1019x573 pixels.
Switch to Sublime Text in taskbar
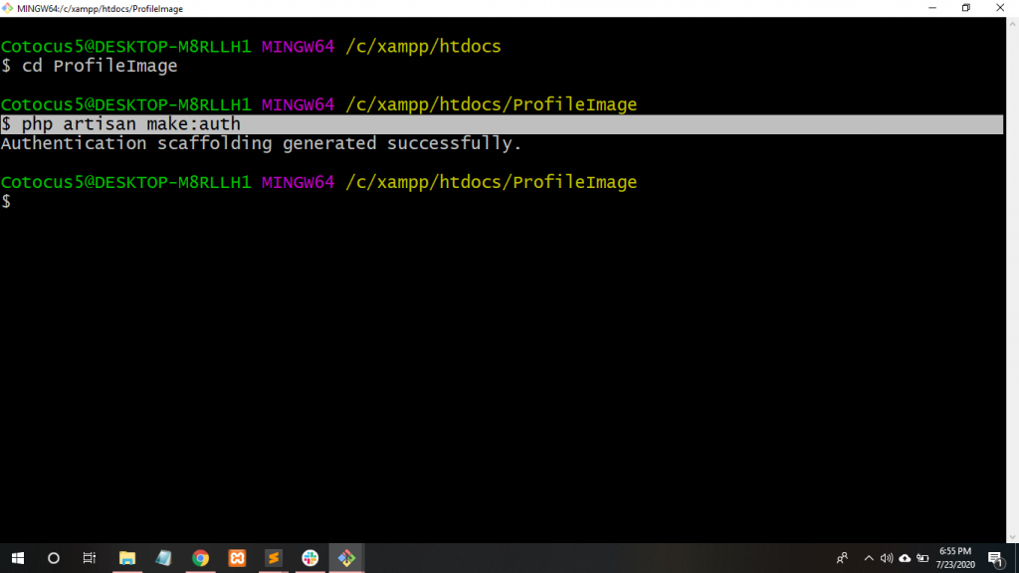(x=274, y=558)
